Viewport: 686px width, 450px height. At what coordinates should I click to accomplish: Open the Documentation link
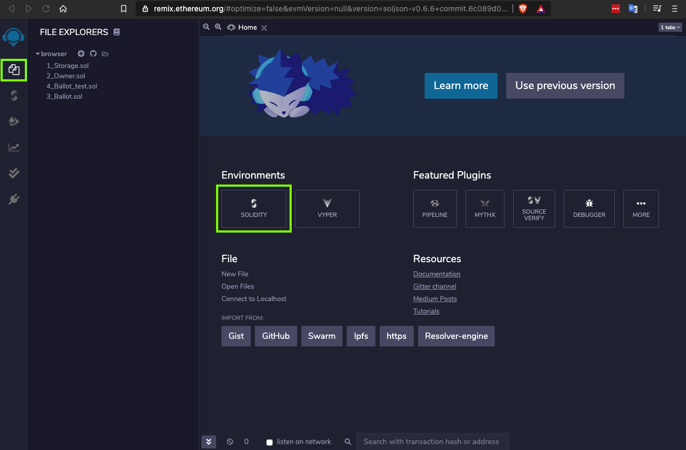point(437,274)
